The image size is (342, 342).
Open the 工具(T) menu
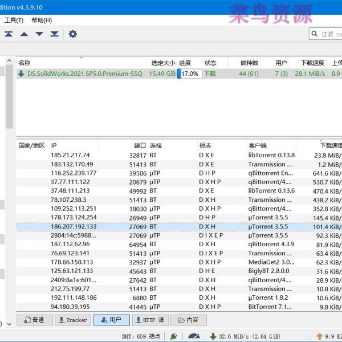(14, 20)
